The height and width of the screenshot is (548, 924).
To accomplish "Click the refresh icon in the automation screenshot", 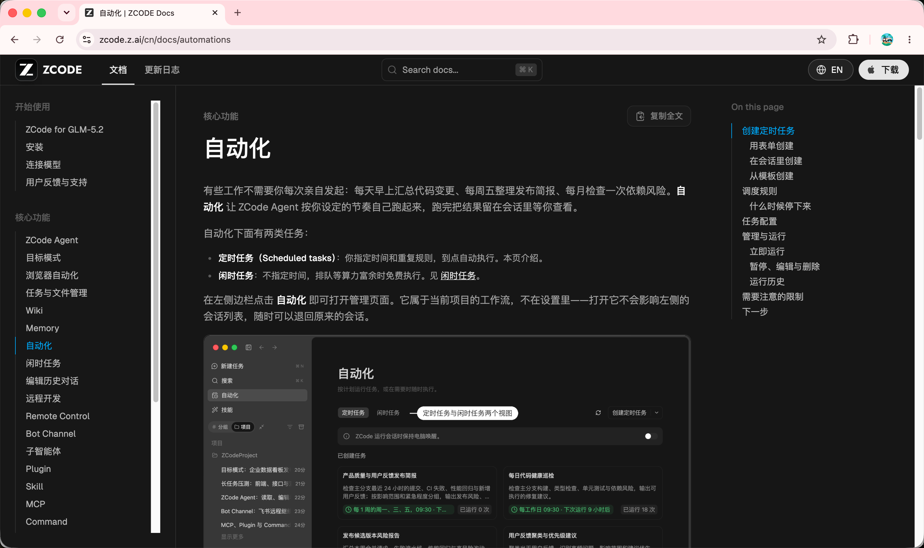I will click(598, 413).
